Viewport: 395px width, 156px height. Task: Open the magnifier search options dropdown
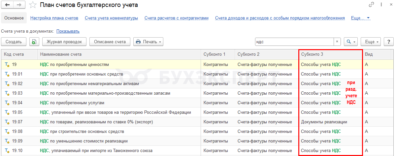(350, 42)
